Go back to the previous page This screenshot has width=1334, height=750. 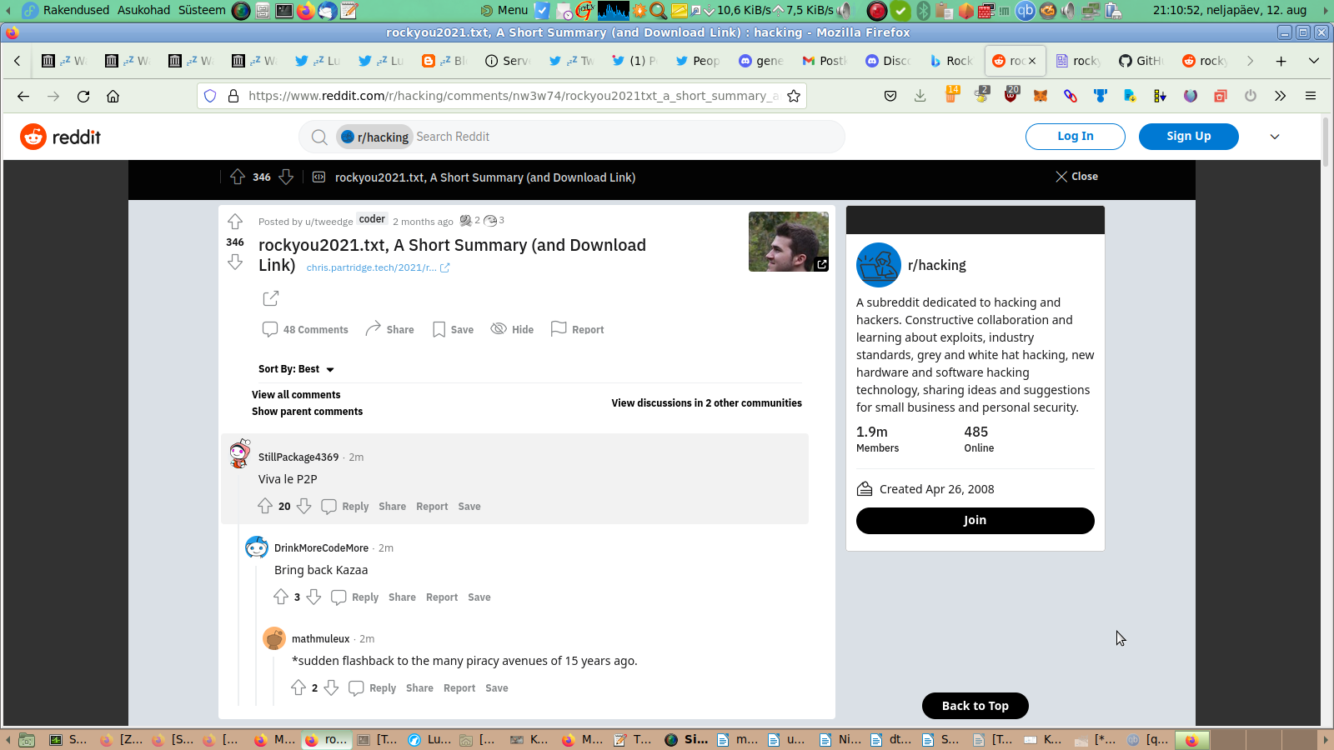pos(23,96)
